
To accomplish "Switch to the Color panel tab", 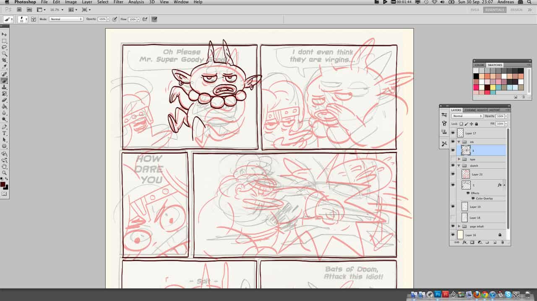I will coord(479,65).
